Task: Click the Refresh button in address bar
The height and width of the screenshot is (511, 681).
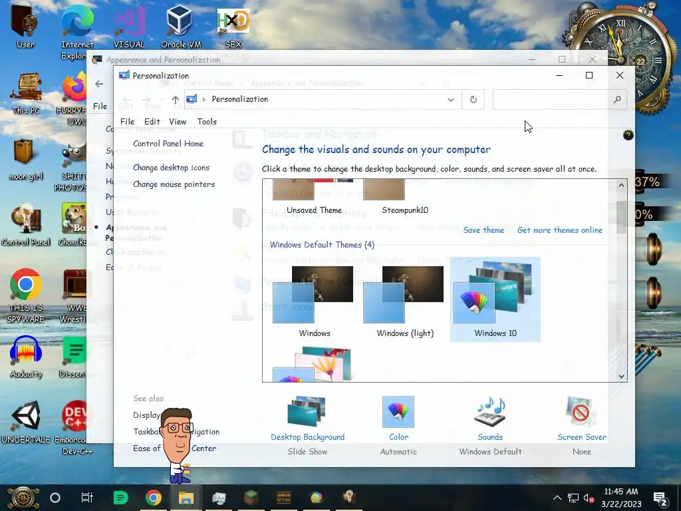Action: [474, 100]
